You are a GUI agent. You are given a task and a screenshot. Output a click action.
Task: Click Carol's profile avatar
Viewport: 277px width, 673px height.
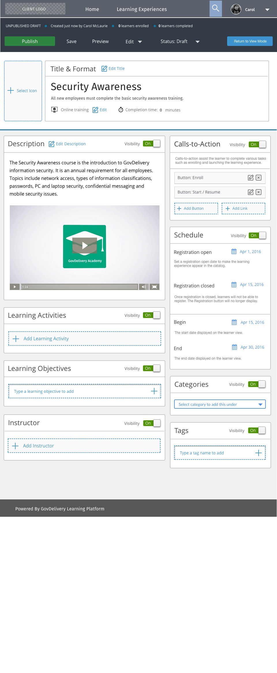[x=236, y=9]
